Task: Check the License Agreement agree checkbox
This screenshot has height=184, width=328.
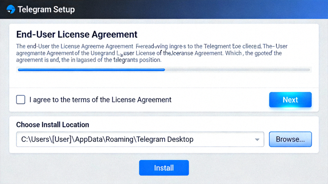Action: coord(21,99)
